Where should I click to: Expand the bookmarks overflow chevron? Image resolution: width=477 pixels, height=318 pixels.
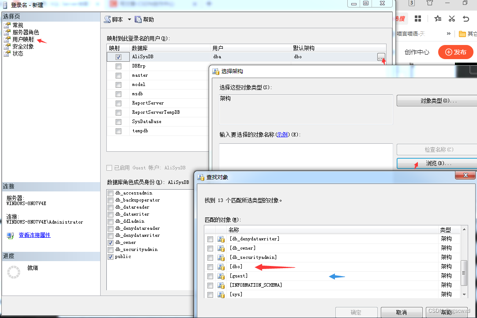pos(448,34)
